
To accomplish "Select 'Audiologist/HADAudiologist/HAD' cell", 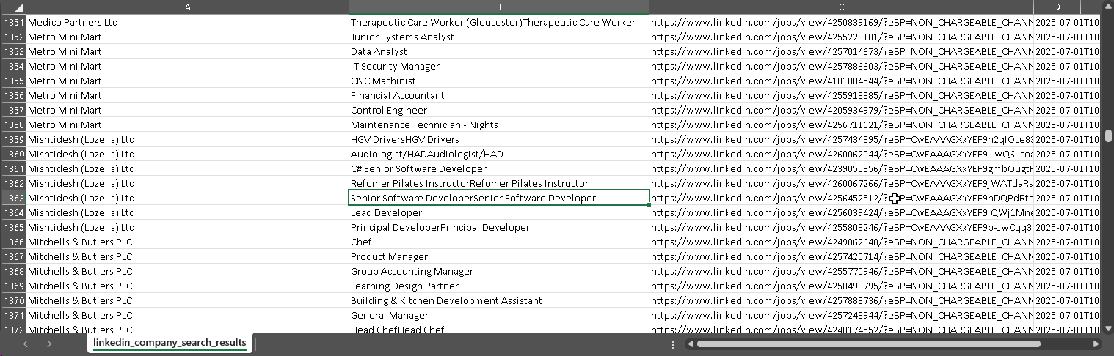I will [499, 154].
